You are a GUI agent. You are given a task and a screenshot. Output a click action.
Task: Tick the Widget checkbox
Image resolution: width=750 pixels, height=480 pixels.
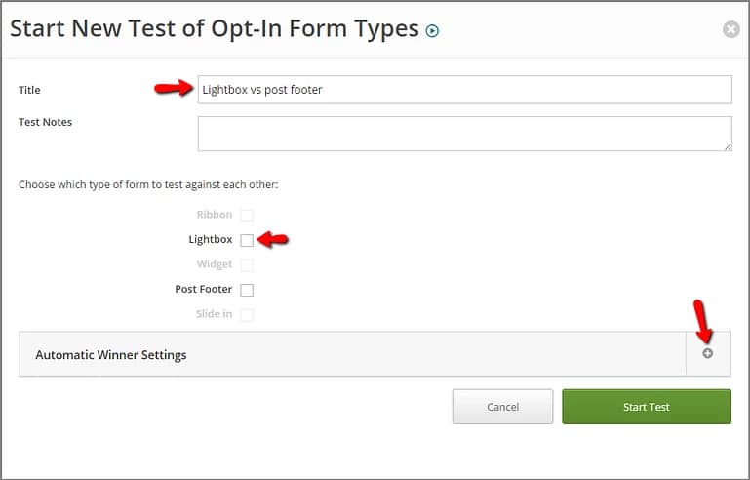coord(247,264)
